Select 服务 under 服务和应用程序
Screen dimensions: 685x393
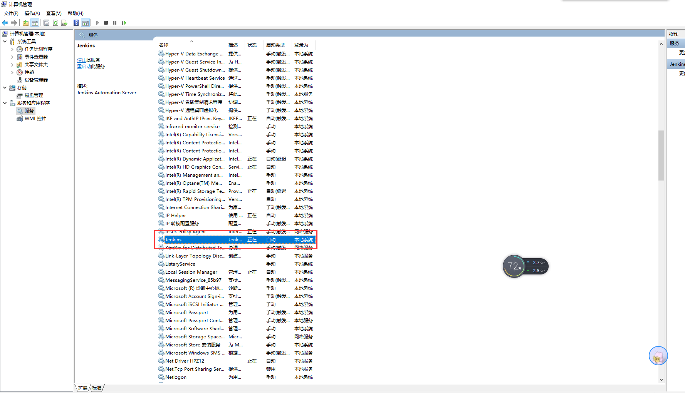click(29, 111)
